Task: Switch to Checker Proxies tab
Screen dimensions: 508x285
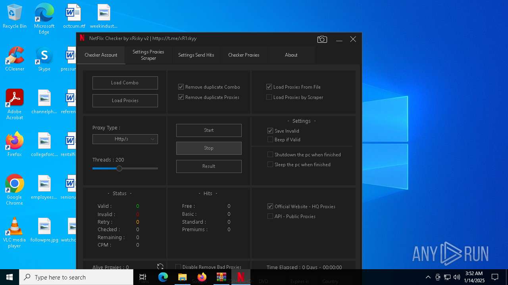Action: pos(244,55)
